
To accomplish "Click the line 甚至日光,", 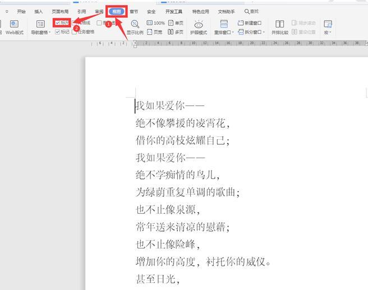I will pyautogui.click(x=158, y=279).
